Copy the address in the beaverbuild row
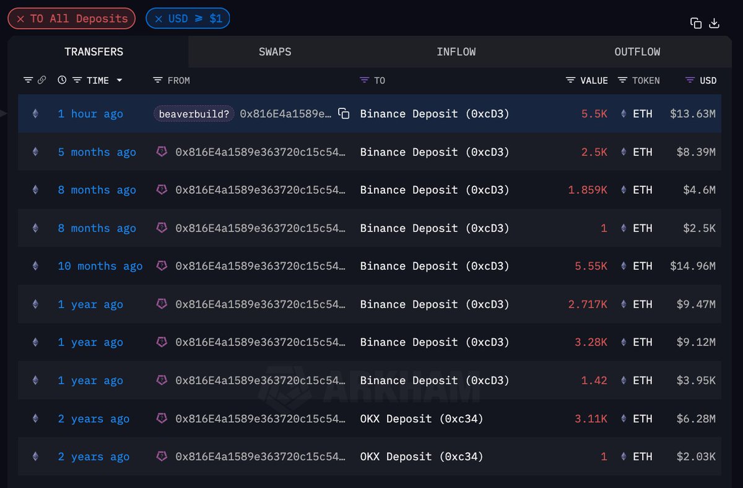743x488 pixels. coord(344,114)
